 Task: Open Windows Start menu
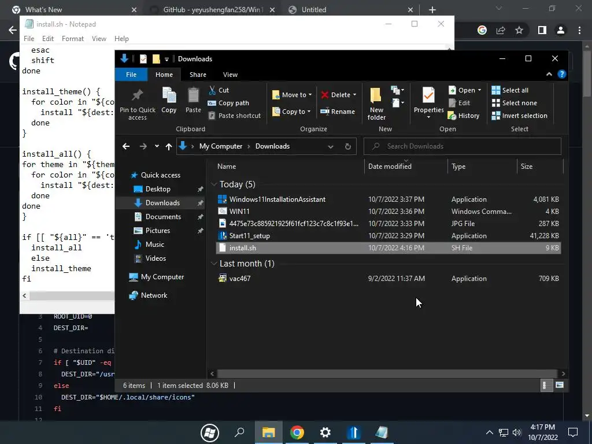210,432
